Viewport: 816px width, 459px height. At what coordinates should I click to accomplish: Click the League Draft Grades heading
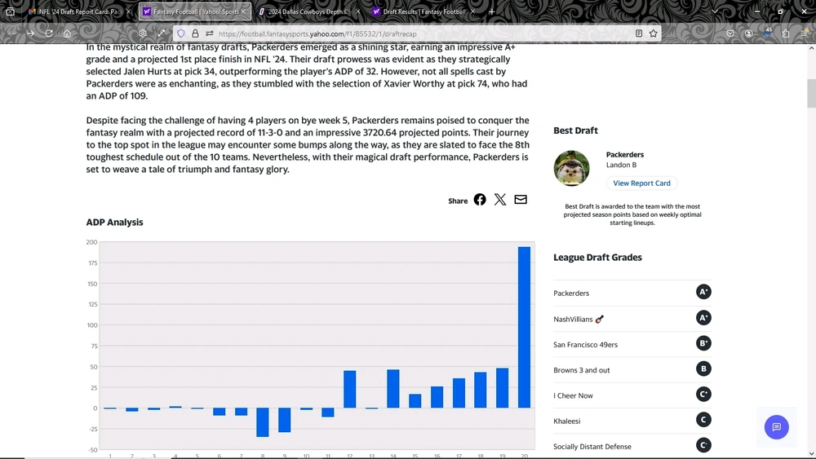[597, 258]
